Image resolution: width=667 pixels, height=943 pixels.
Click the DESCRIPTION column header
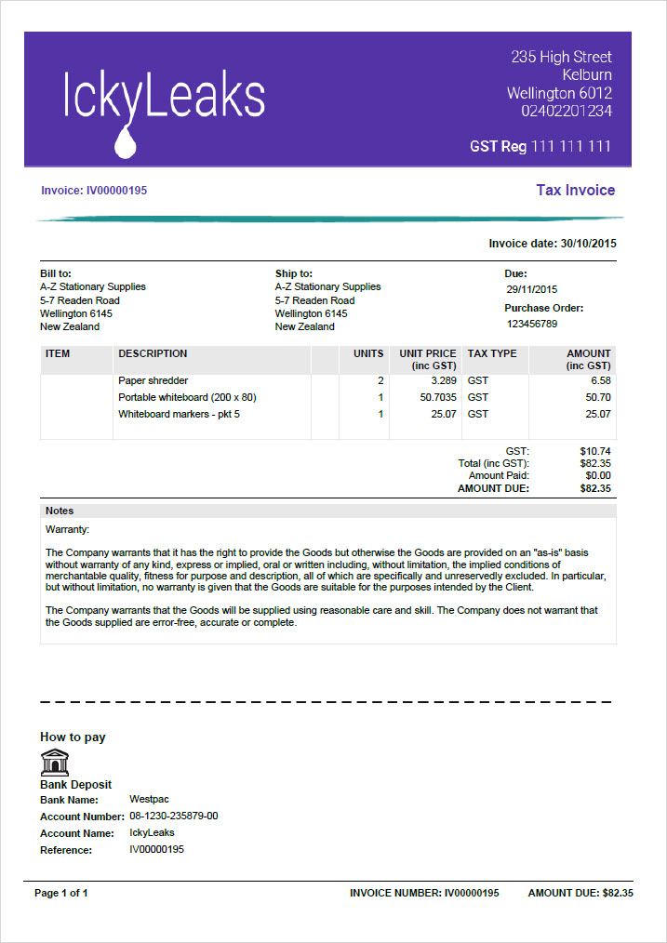(153, 353)
